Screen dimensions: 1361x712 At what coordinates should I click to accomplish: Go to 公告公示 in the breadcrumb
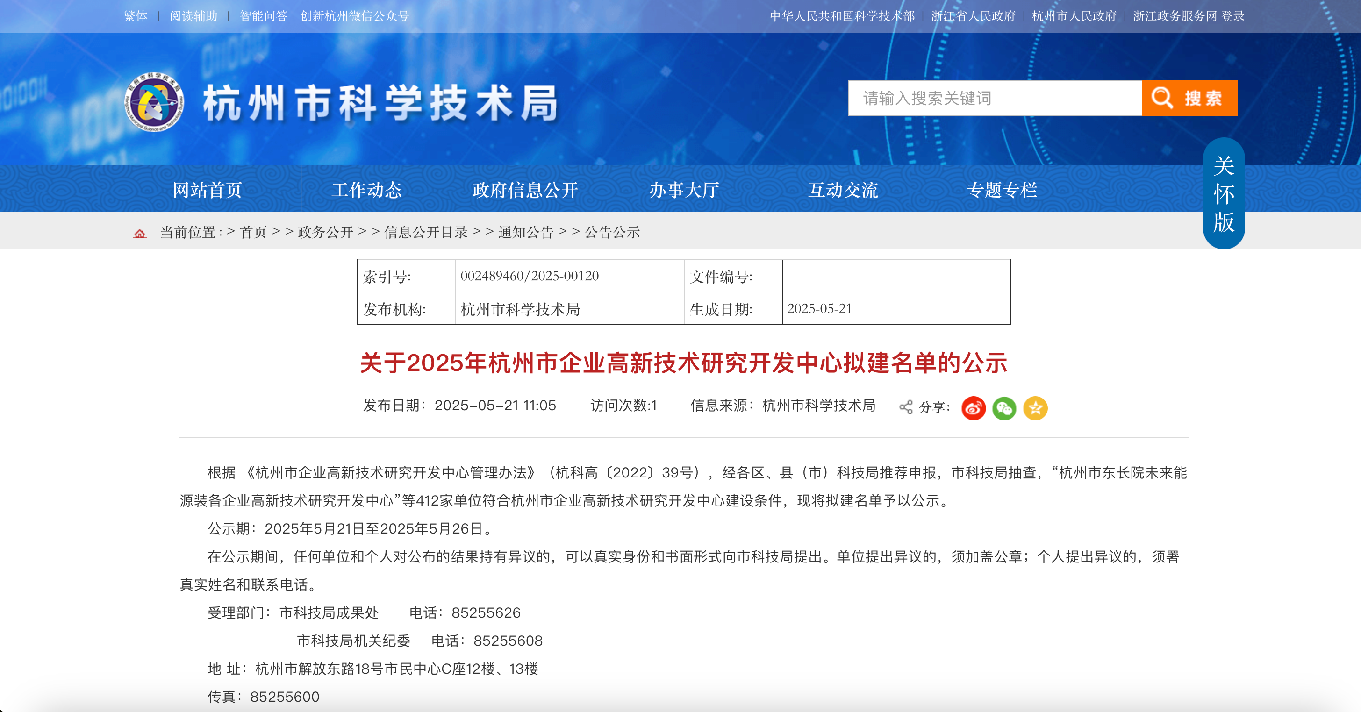(612, 232)
